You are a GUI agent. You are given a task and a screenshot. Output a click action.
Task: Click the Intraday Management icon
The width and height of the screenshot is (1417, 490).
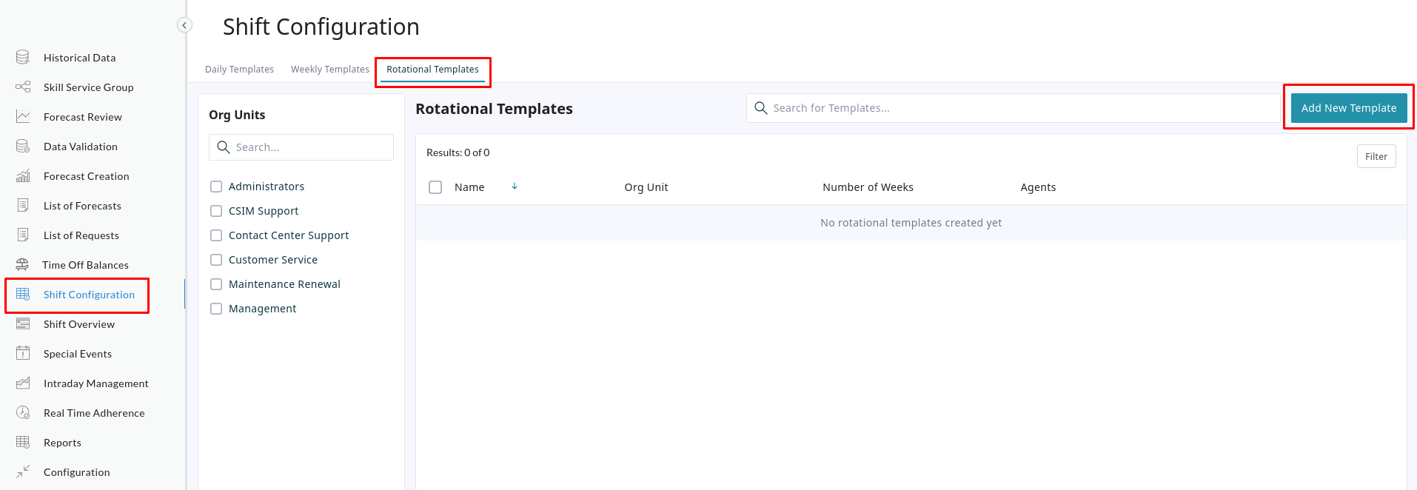(23, 383)
